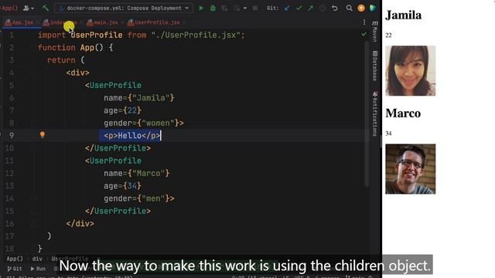The width and height of the screenshot is (495, 278).
Task: Open the editor tabs three-dot menu
Action: point(364,22)
